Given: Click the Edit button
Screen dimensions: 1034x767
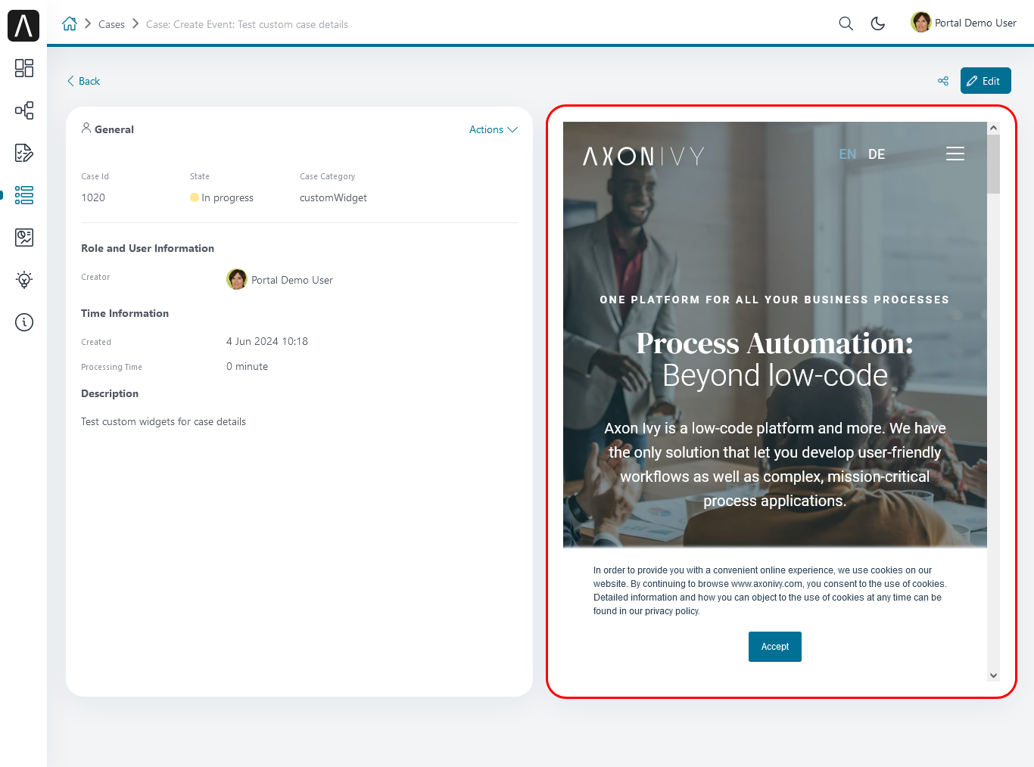Looking at the screenshot, I should tap(986, 81).
